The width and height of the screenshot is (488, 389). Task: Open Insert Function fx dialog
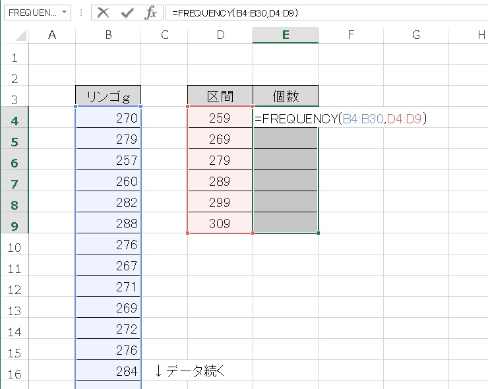(x=151, y=13)
